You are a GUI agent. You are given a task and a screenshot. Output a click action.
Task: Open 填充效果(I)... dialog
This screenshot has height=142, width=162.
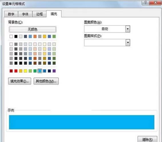[x=20, y=81]
